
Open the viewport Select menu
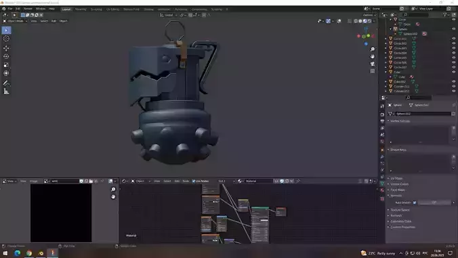tap(44, 21)
